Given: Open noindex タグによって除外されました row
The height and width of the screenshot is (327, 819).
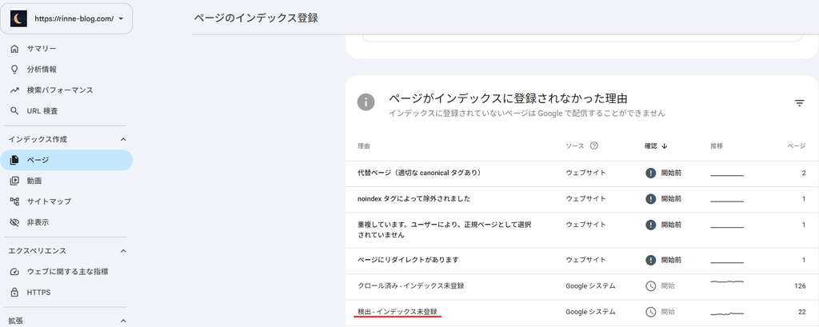Looking at the screenshot, I should 581,199.
